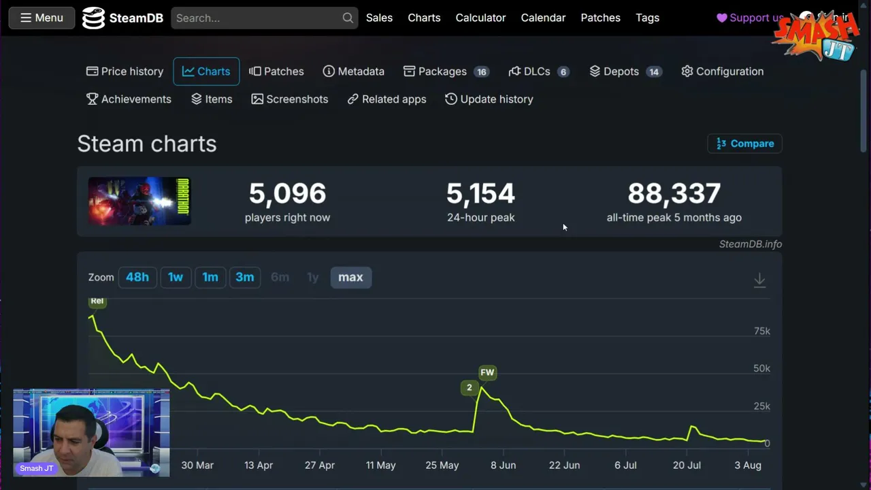This screenshot has height=490, width=871.
Task: Click the Marathon game thumbnail
Action: [x=139, y=201]
